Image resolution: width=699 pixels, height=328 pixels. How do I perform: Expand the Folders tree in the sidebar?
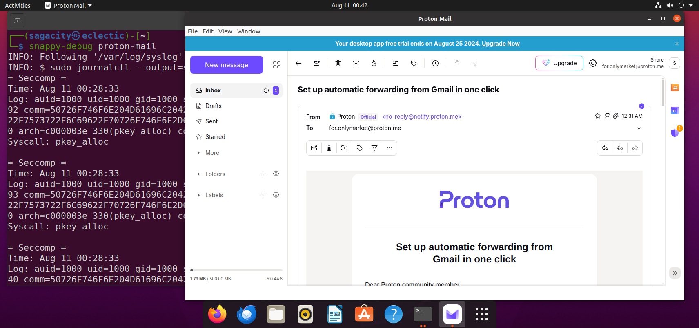point(199,174)
